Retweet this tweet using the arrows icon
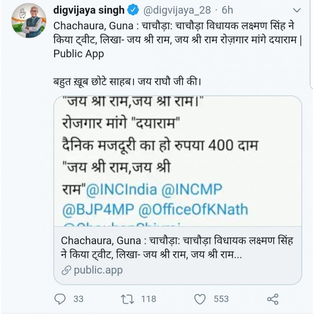The height and width of the screenshot is (316, 313). (x=128, y=299)
